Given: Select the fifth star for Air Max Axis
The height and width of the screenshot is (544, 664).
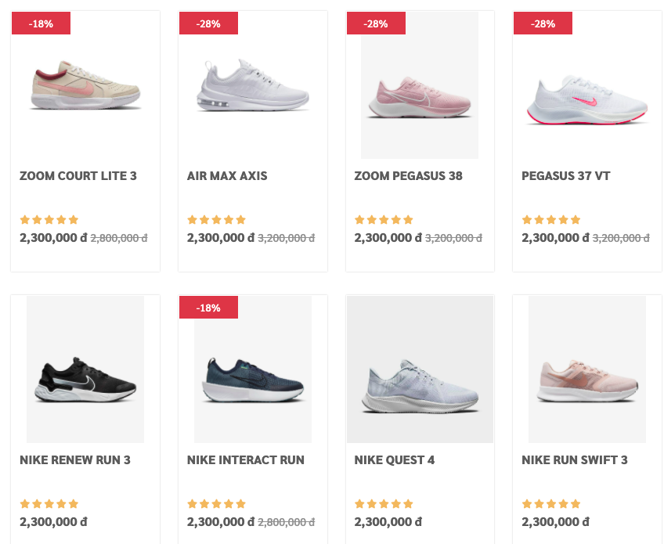Looking at the screenshot, I should pyautogui.click(x=240, y=220).
